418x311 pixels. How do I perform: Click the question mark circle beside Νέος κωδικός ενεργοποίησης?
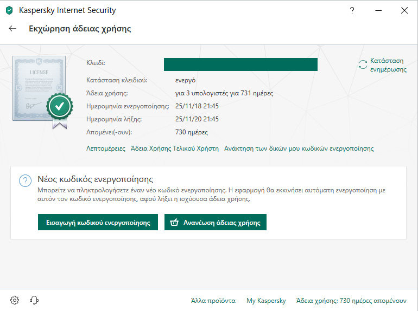[26, 180]
